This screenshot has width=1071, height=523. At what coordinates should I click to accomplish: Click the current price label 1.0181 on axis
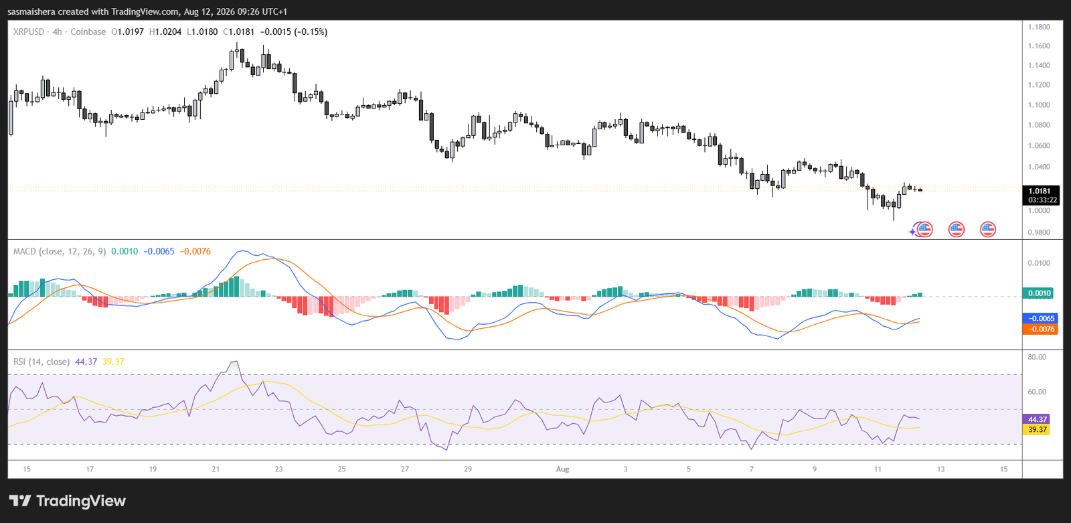pos(1040,191)
